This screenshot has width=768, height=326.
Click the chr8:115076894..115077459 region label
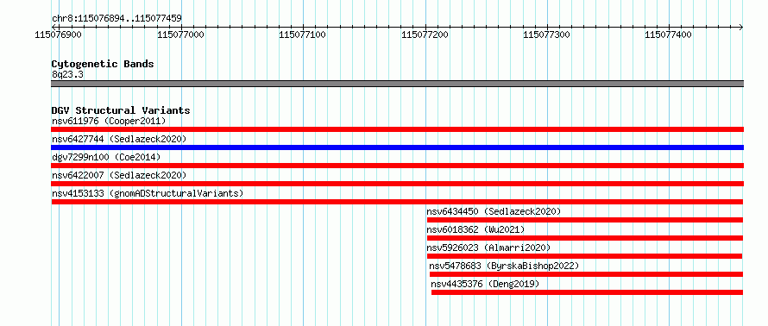116,19
